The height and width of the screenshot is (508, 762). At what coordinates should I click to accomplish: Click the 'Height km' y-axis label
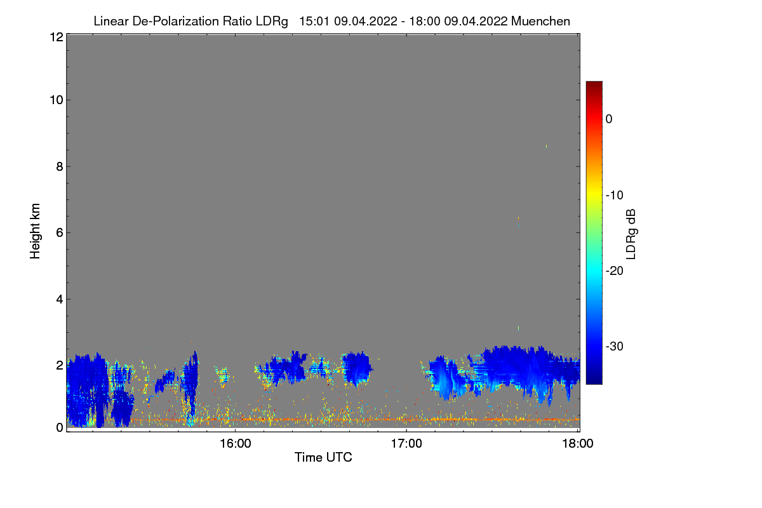coord(36,231)
